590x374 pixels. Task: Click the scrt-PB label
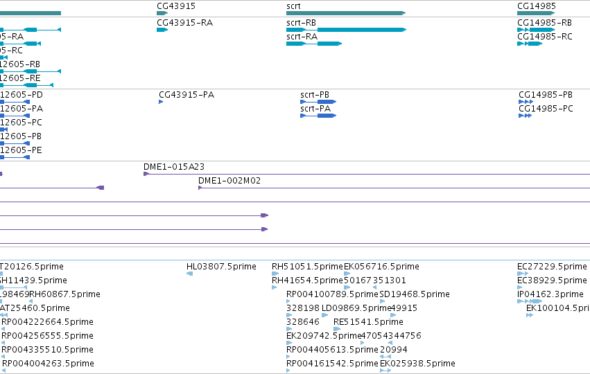point(315,95)
